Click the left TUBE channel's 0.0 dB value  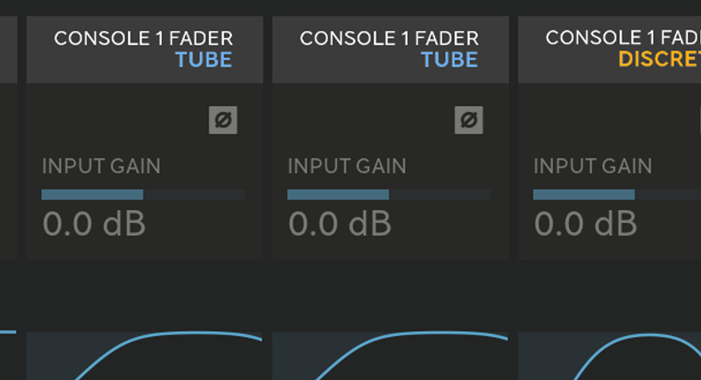[94, 224]
